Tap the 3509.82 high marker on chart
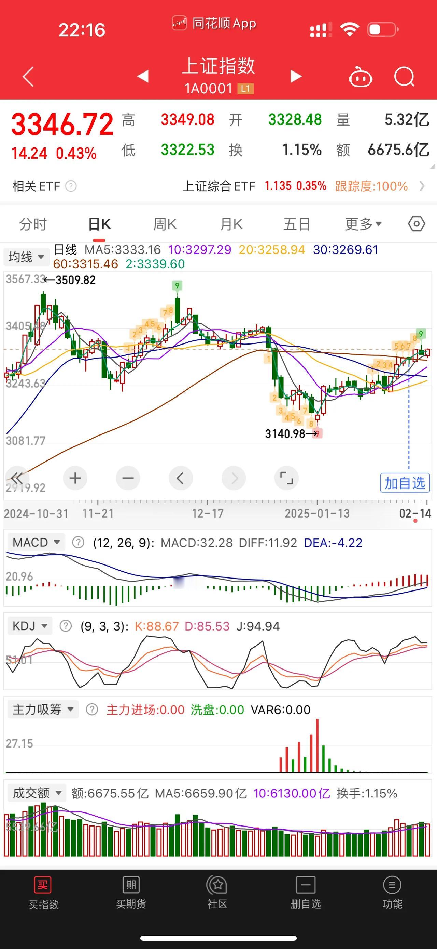Viewport: 437px width, 949px height. [x=75, y=280]
